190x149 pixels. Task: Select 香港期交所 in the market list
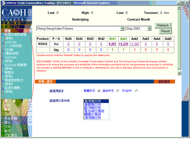point(96,101)
